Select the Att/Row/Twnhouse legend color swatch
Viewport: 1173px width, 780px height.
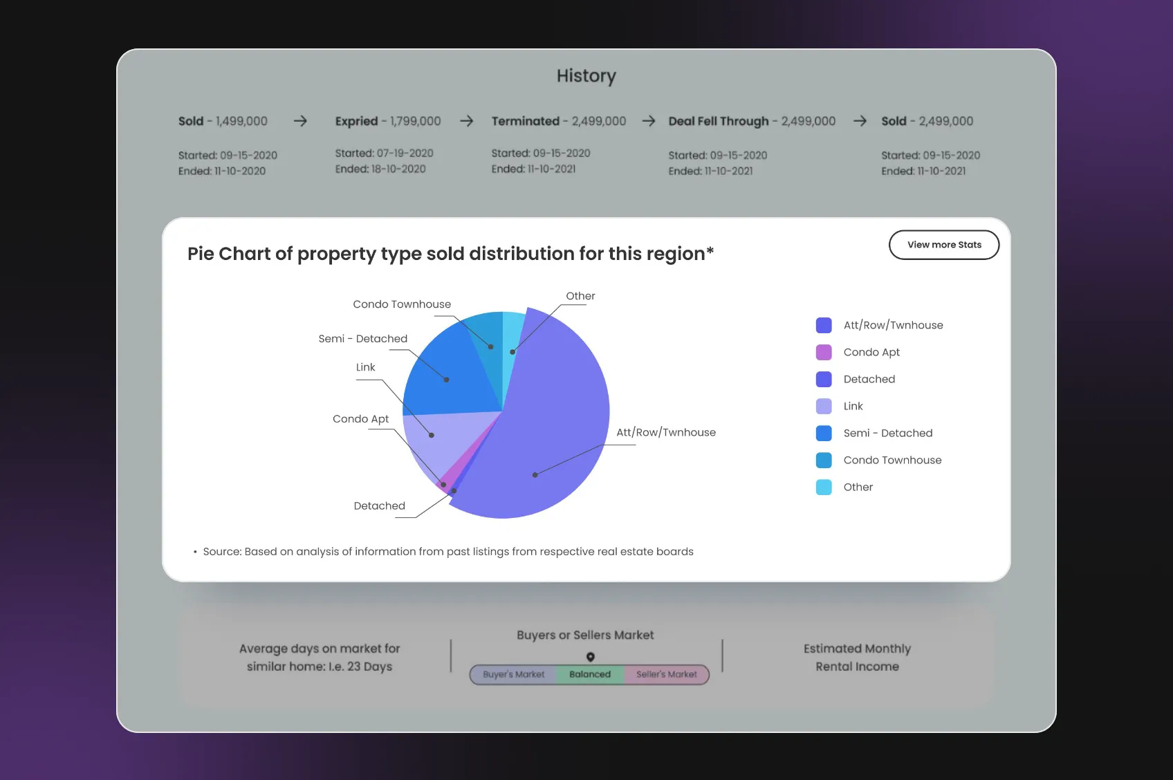824,325
